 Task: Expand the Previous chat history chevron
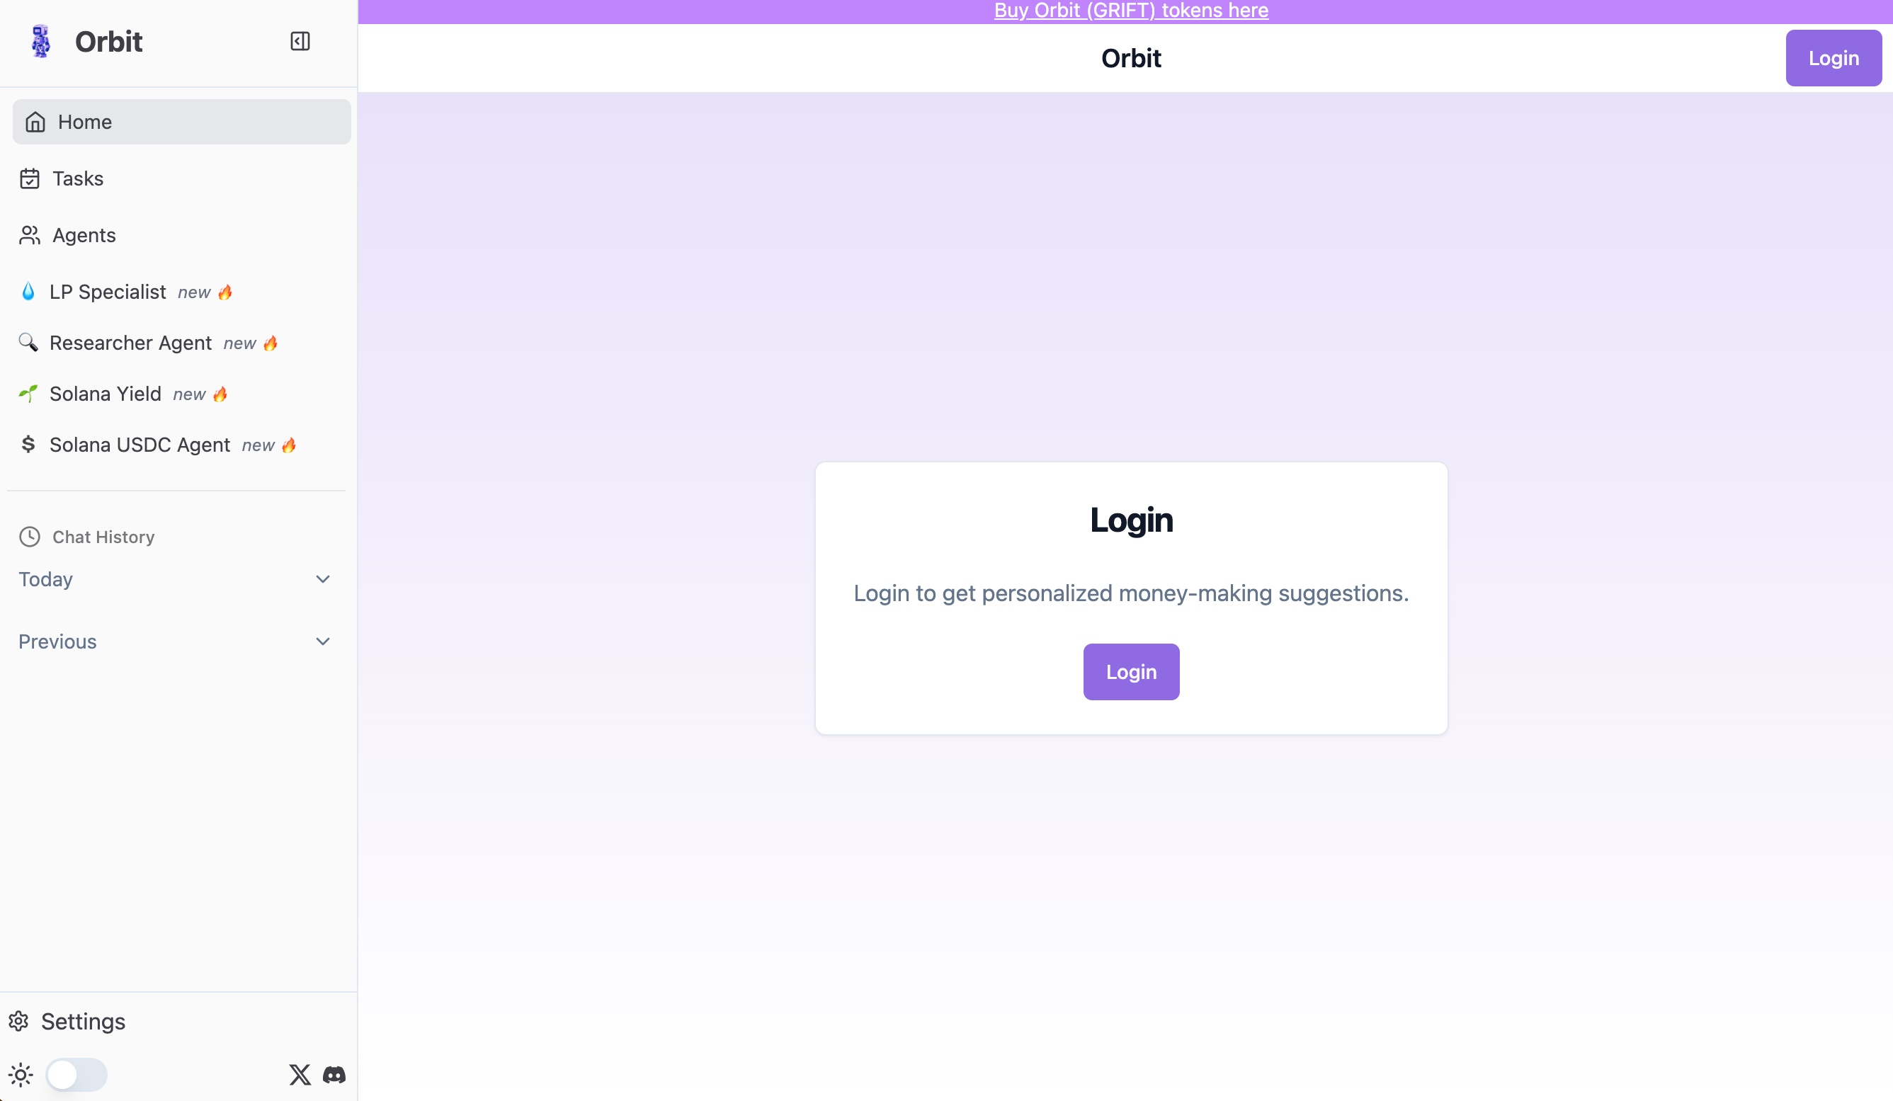click(x=323, y=641)
